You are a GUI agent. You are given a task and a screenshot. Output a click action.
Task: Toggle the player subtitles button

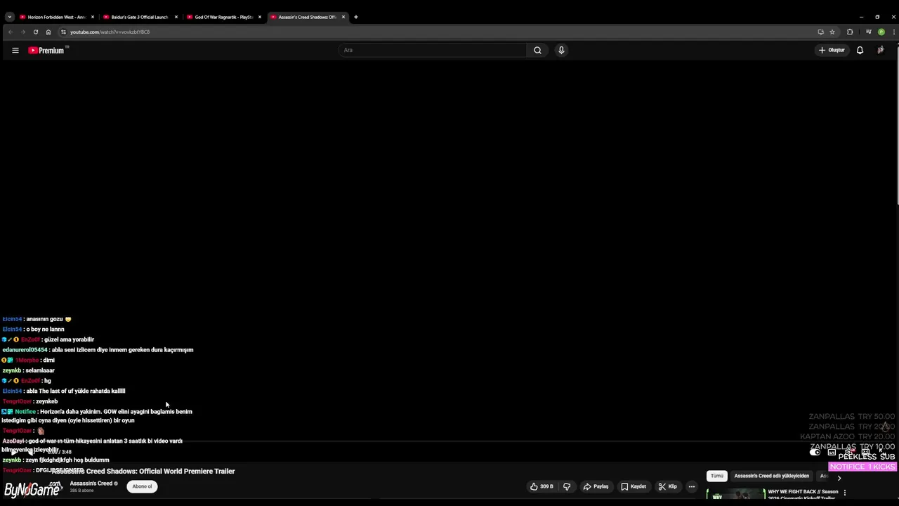(832, 452)
